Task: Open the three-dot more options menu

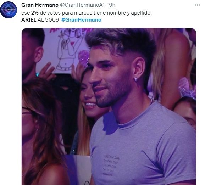Action: click(197, 5)
